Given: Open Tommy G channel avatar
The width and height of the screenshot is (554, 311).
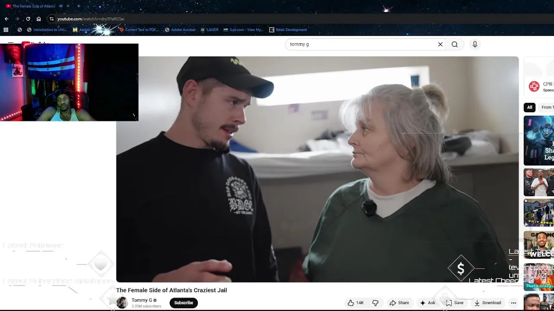Looking at the screenshot, I should pyautogui.click(x=122, y=303).
